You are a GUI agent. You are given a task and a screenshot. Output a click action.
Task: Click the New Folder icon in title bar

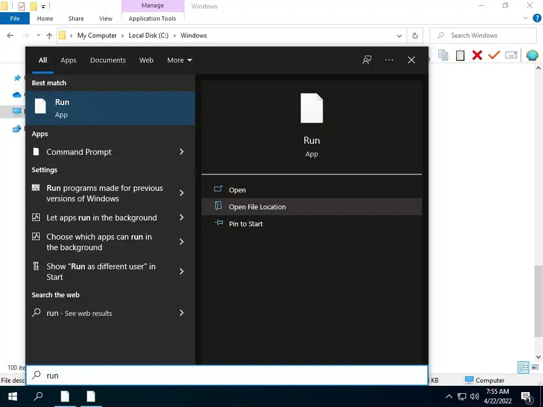click(33, 6)
